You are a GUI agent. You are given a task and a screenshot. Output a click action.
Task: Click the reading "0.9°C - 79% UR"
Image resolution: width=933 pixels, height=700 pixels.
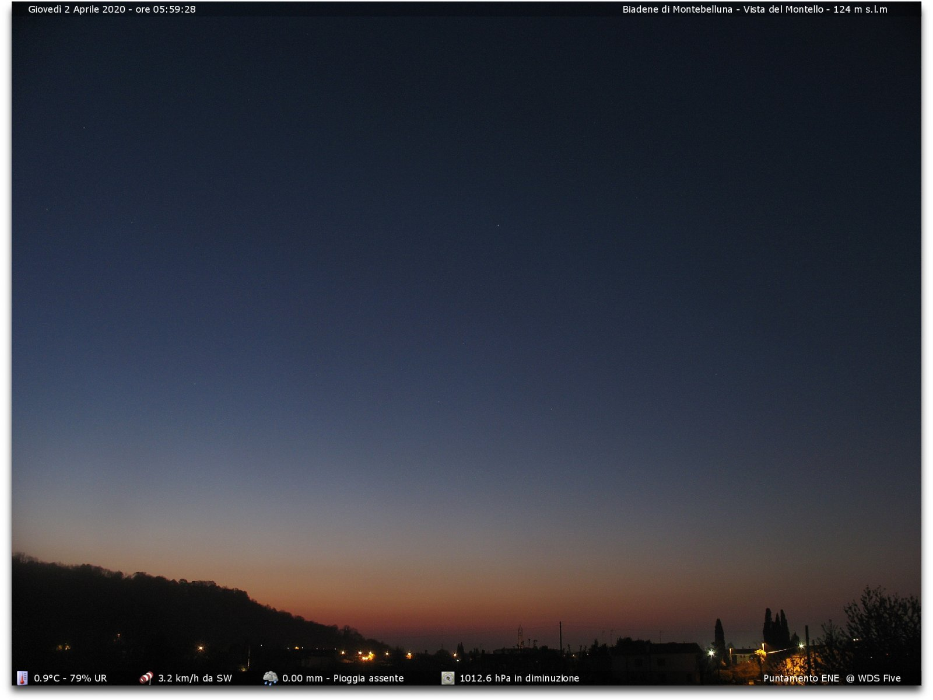pyautogui.click(x=70, y=678)
